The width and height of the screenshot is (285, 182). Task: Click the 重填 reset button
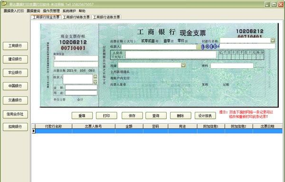[x=82, y=116]
